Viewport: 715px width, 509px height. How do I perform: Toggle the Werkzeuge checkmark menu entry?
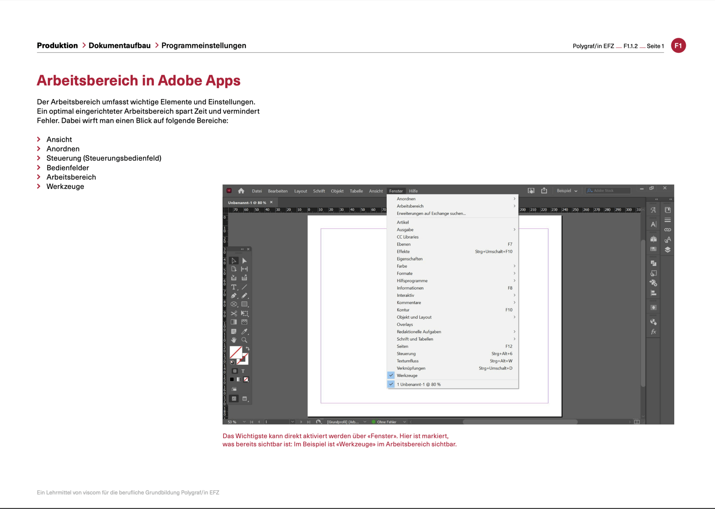coord(453,376)
